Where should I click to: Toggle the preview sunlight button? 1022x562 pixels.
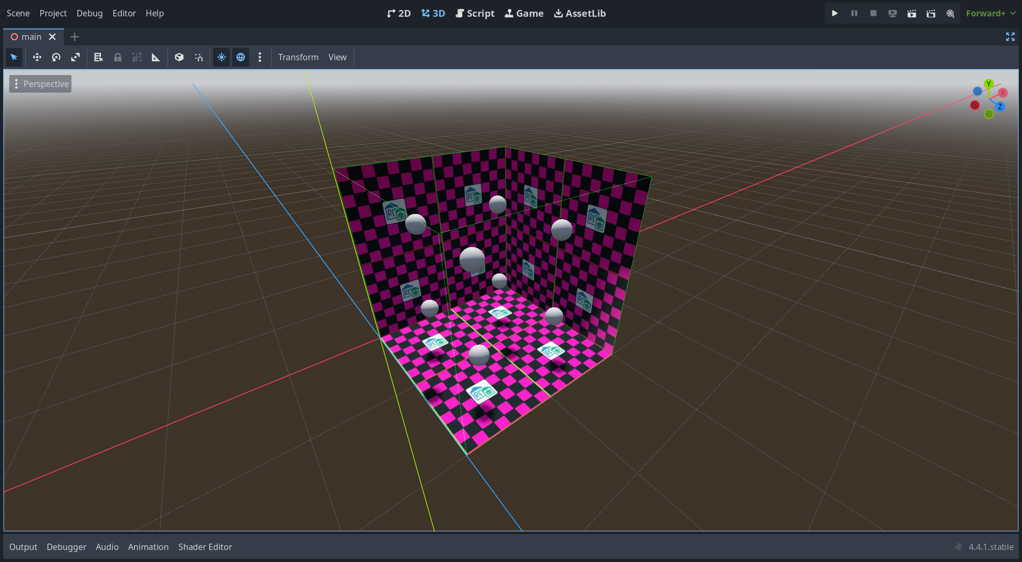pyautogui.click(x=222, y=57)
